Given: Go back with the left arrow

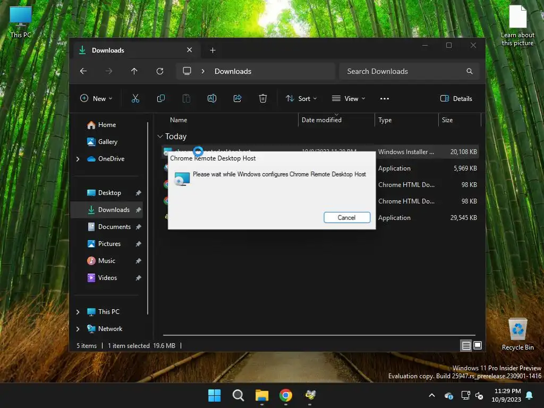Looking at the screenshot, I should (x=83, y=71).
